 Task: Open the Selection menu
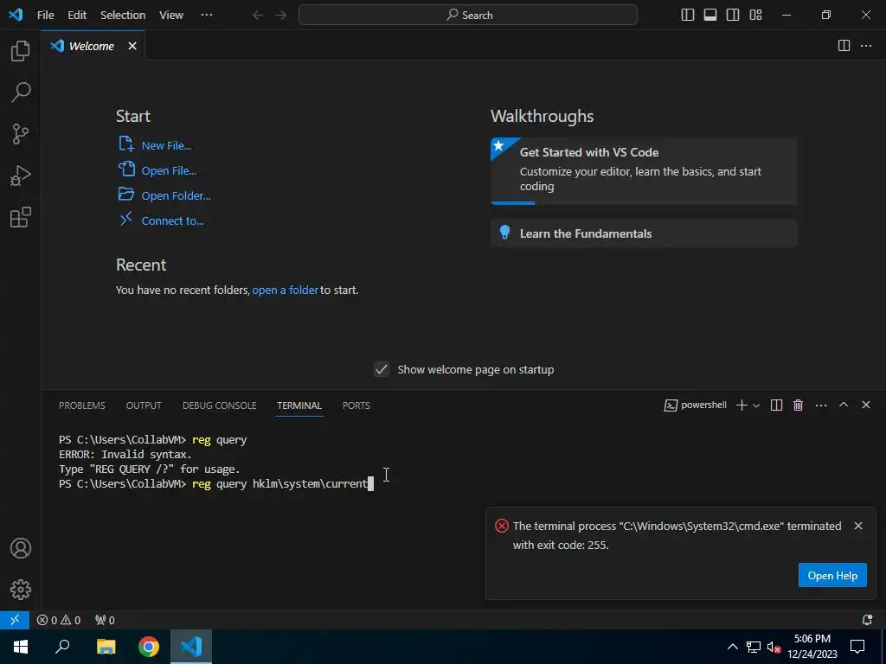[123, 16]
